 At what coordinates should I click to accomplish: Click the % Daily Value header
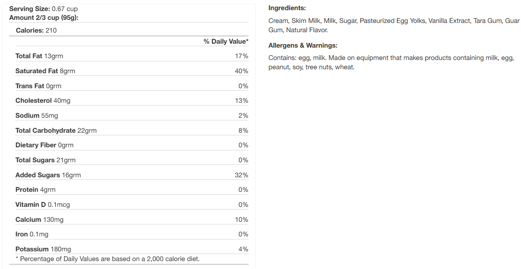tap(226, 41)
